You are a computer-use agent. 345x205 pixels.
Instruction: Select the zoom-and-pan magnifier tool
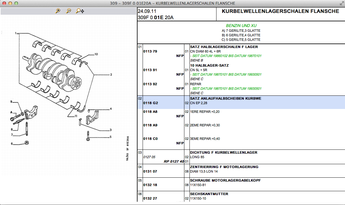tap(80, 11)
